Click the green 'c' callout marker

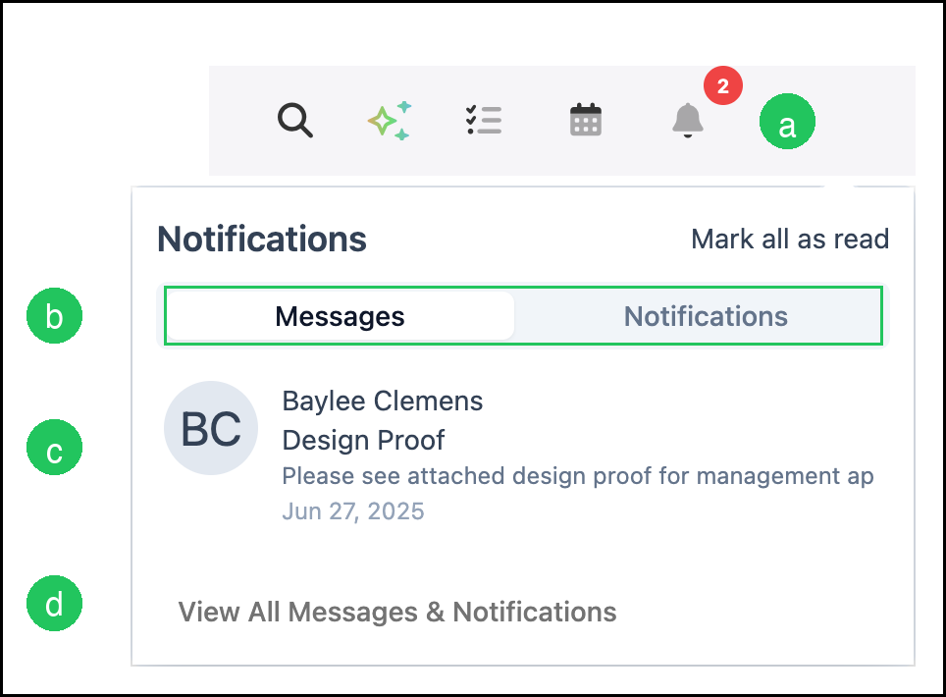coord(54,448)
